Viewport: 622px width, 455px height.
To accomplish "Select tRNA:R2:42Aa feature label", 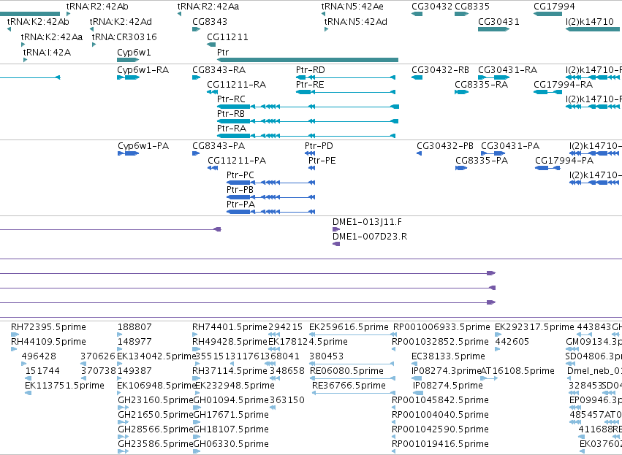I will (x=208, y=7).
